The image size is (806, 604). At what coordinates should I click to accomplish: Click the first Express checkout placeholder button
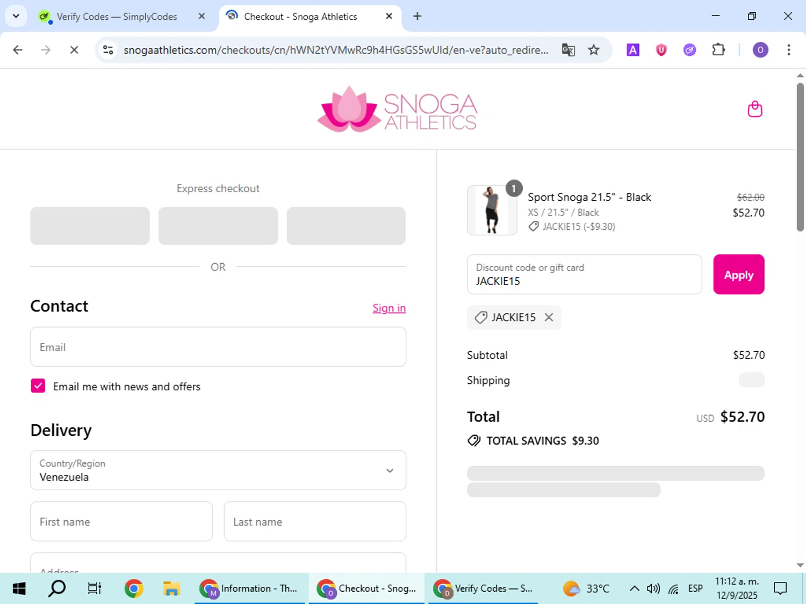click(90, 226)
